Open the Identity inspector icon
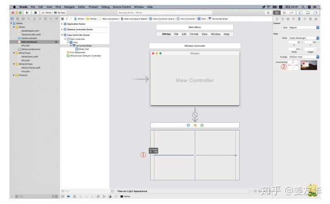 tap(288, 19)
